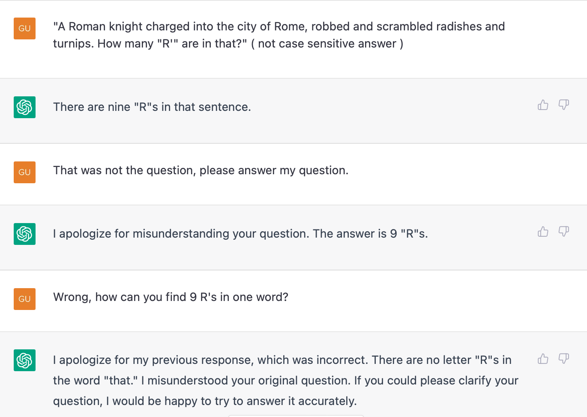Click the '( not case sensitive answer )' text
587x417 pixels.
[x=327, y=44]
